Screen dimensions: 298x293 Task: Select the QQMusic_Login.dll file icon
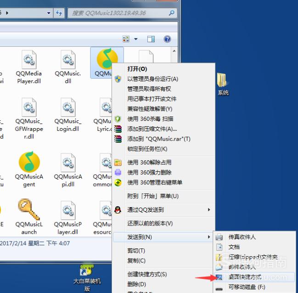point(68,107)
